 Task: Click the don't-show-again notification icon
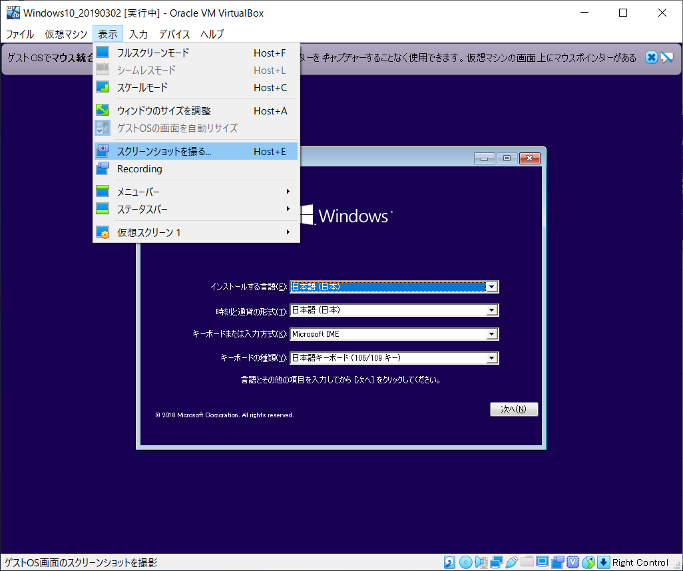click(x=667, y=57)
